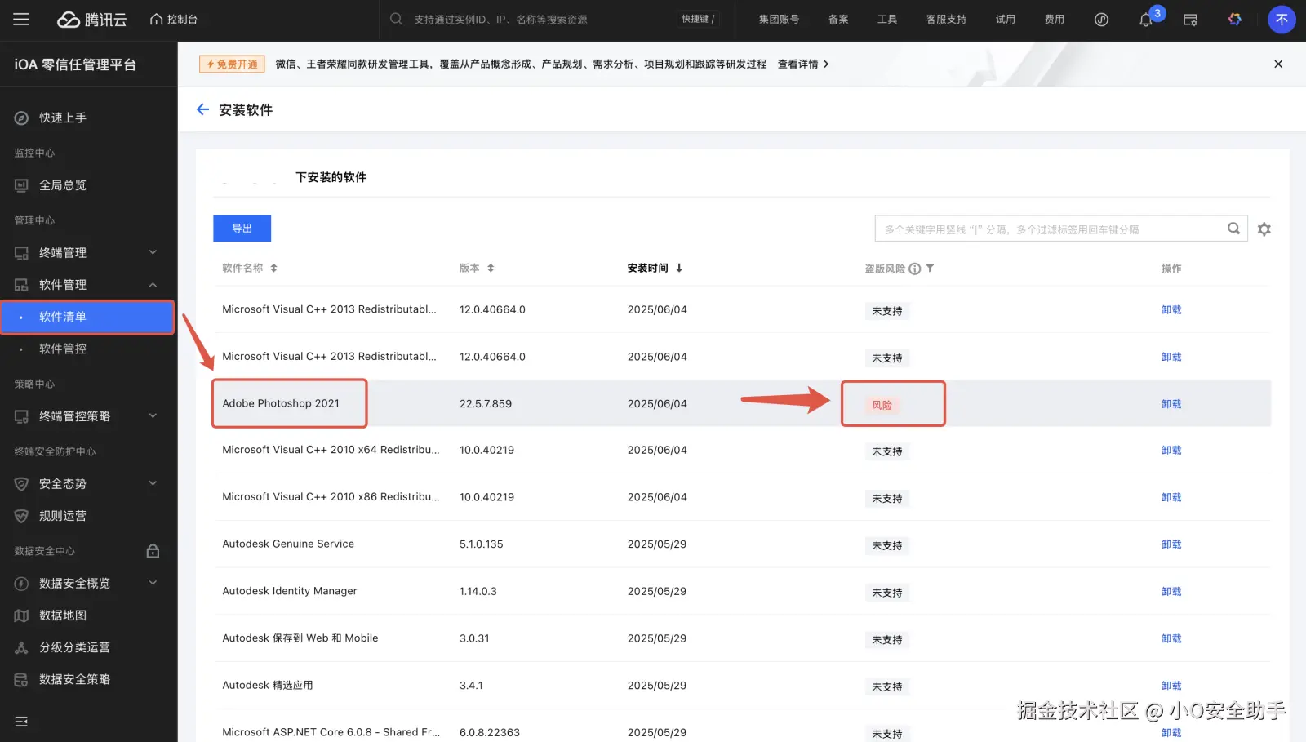Toggle the 安装时间 sort order
The height and width of the screenshot is (742, 1306).
tap(680, 268)
